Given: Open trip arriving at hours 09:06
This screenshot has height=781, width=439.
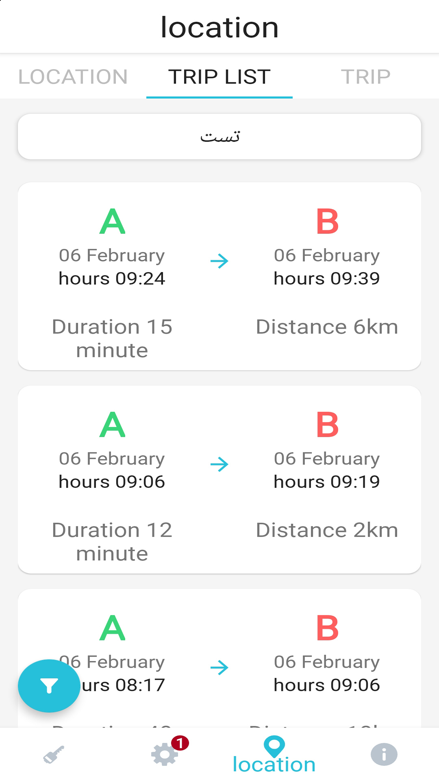Looking at the screenshot, I should click(219, 658).
